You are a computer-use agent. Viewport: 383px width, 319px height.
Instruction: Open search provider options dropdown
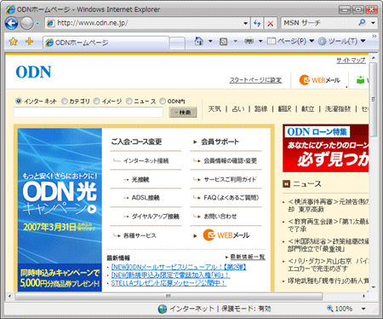click(x=373, y=23)
